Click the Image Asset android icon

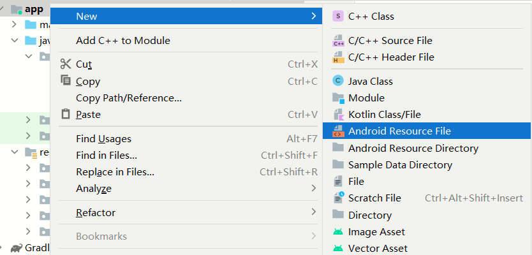pos(338,232)
